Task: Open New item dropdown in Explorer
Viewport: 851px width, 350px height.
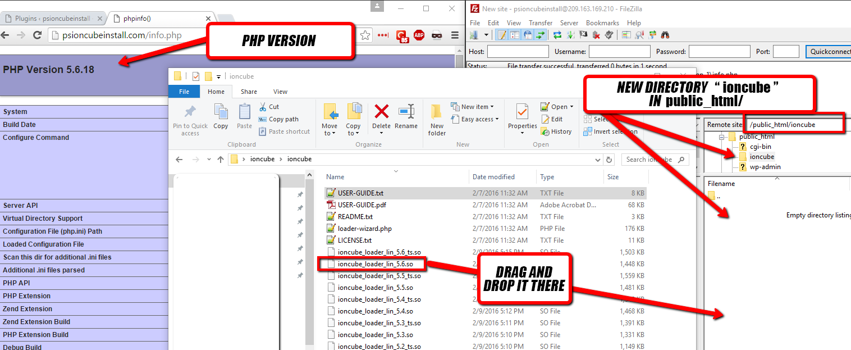Action: coord(472,107)
